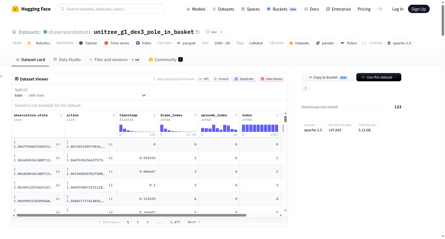This screenshot has width=445, height=239.
Task: Click the Embed button
Action: pos(221,79)
